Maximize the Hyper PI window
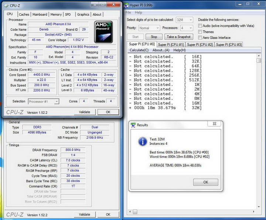266x220 pixels. (x=248, y=4)
